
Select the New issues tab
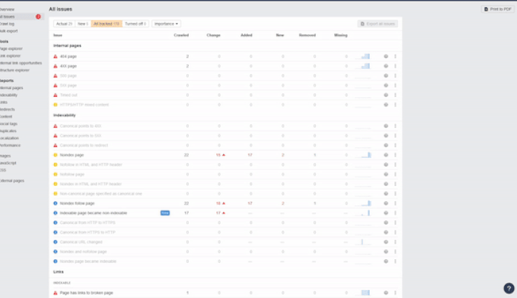pyautogui.click(x=83, y=24)
